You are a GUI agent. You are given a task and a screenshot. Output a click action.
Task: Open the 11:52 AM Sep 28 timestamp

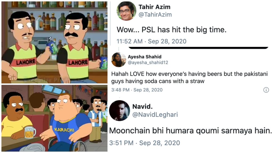point(151,41)
